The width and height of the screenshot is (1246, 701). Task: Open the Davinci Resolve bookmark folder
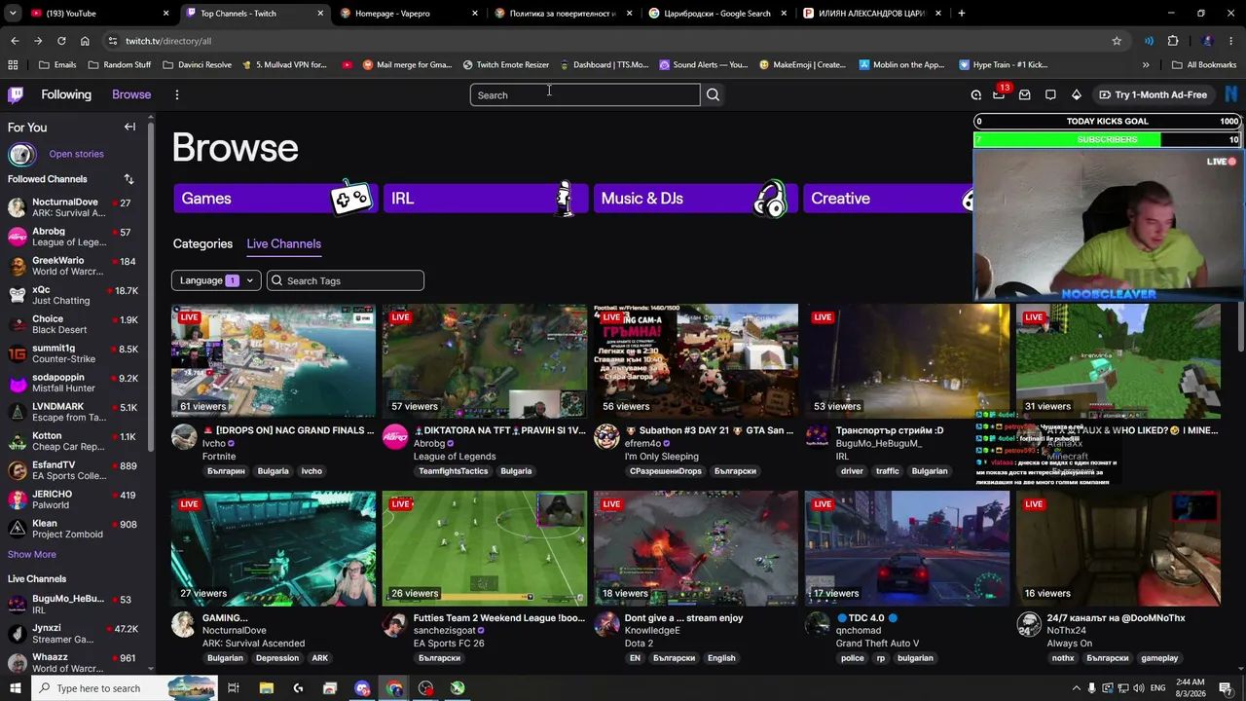point(197,64)
